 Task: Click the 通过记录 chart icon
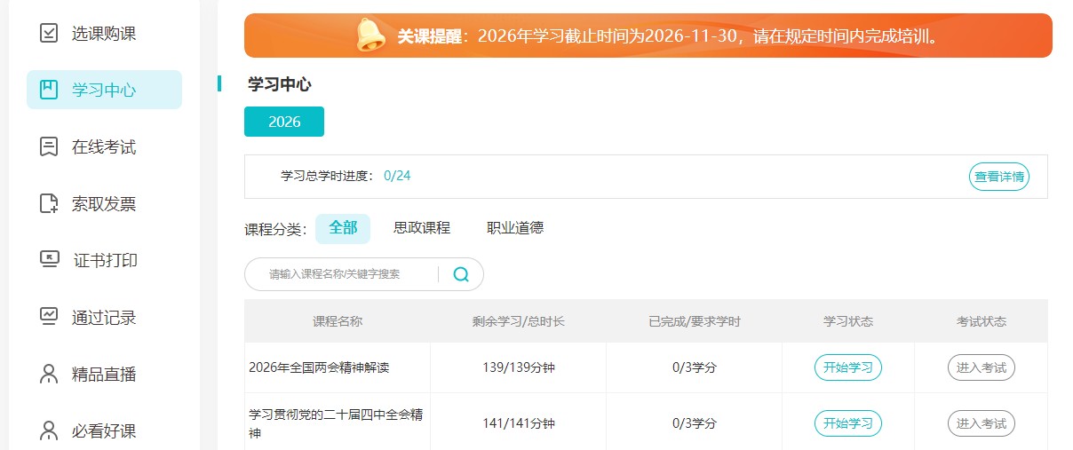coord(49,317)
